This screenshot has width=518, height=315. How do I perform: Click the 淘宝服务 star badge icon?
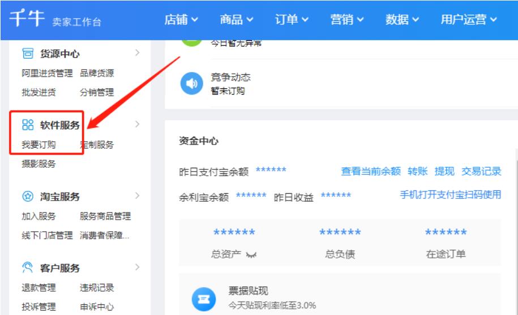coord(28,197)
